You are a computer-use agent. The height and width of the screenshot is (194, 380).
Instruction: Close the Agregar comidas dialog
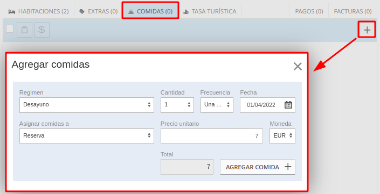298,67
